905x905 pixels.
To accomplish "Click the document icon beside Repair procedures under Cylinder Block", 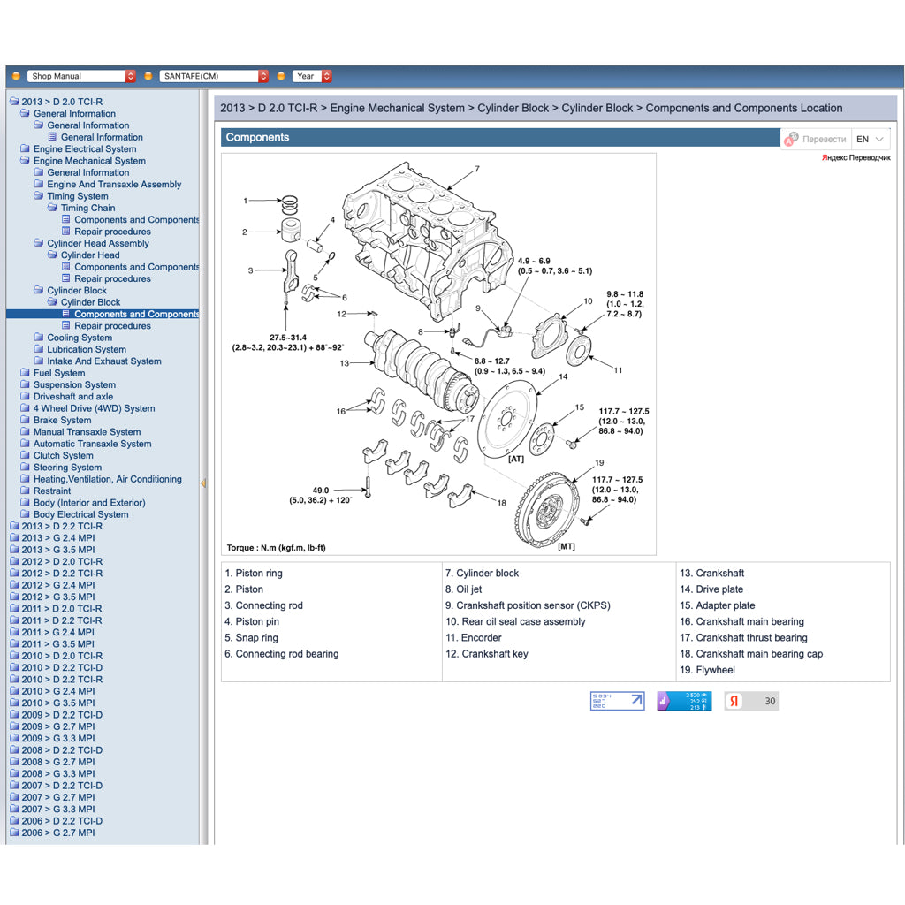I will point(65,325).
